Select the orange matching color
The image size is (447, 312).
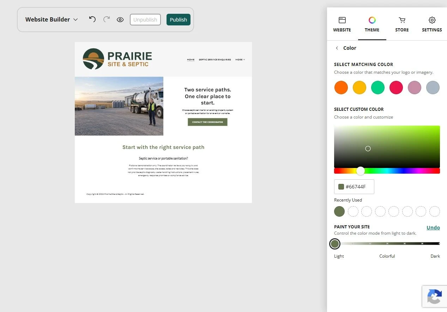(x=341, y=88)
